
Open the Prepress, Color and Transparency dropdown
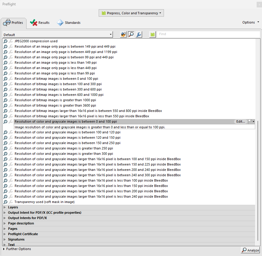tap(131, 13)
